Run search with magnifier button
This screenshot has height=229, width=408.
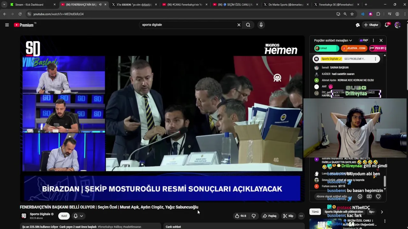pos(248,25)
